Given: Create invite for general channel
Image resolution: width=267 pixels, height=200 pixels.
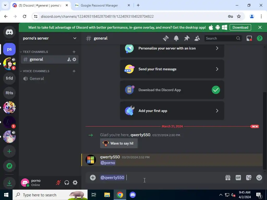Looking at the screenshot, I should (69, 59).
